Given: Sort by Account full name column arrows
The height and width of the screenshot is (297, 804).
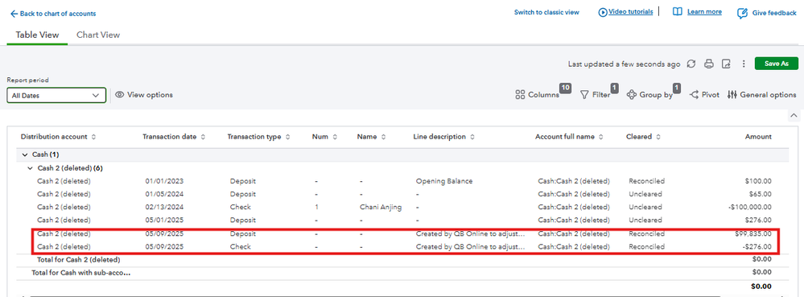Looking at the screenshot, I should coord(601,137).
